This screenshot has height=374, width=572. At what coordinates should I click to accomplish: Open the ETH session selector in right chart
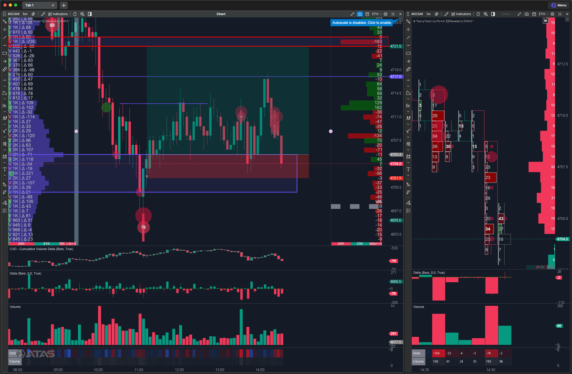[542, 14]
